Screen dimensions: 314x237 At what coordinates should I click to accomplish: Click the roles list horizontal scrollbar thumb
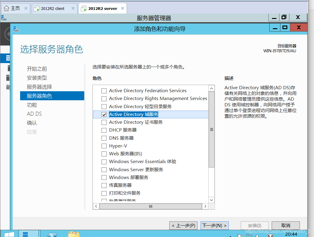(x=151, y=206)
